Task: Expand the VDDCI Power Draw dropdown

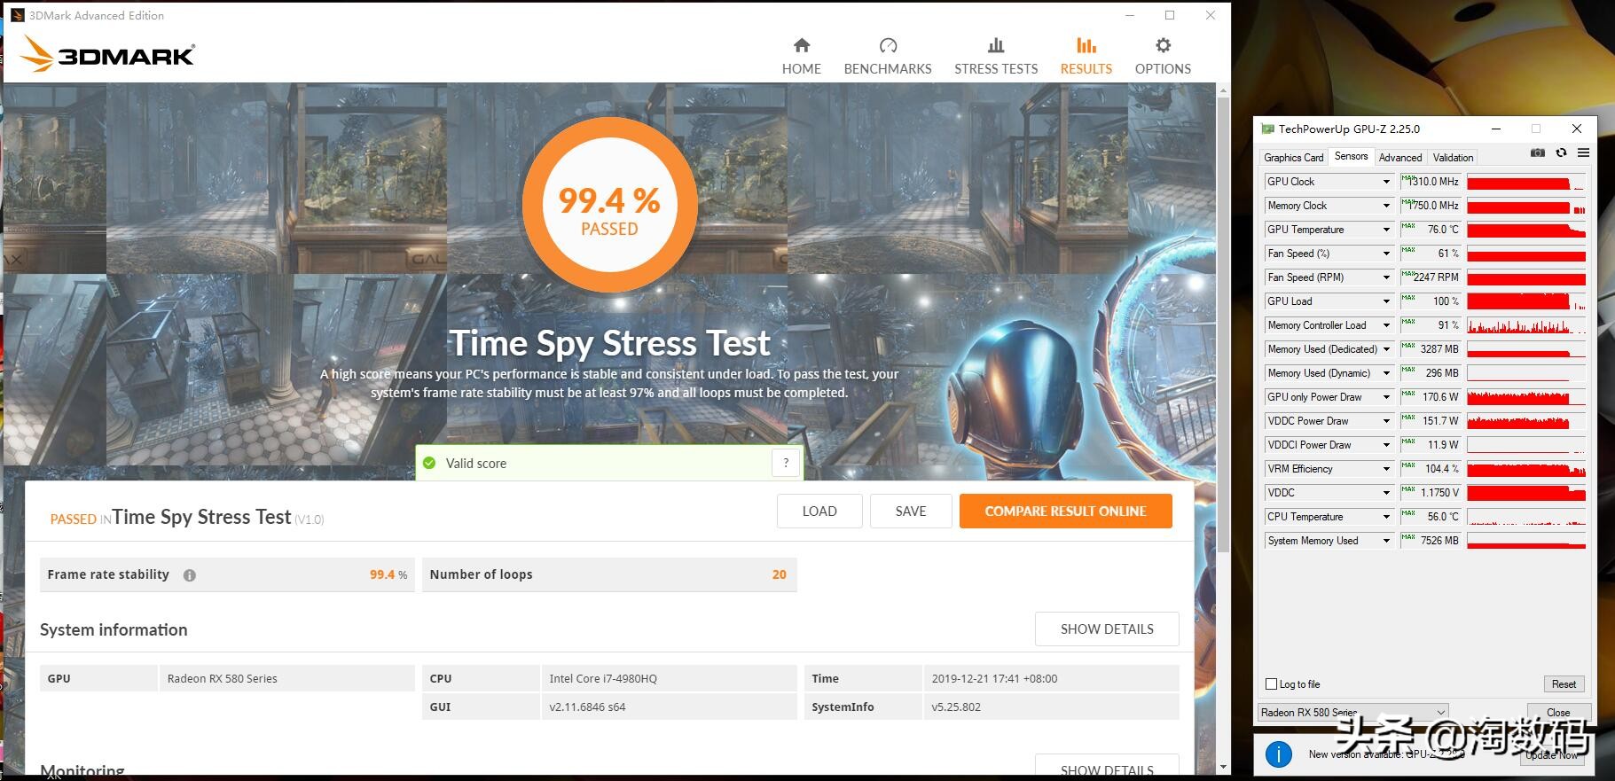Action: pyautogui.click(x=1386, y=445)
